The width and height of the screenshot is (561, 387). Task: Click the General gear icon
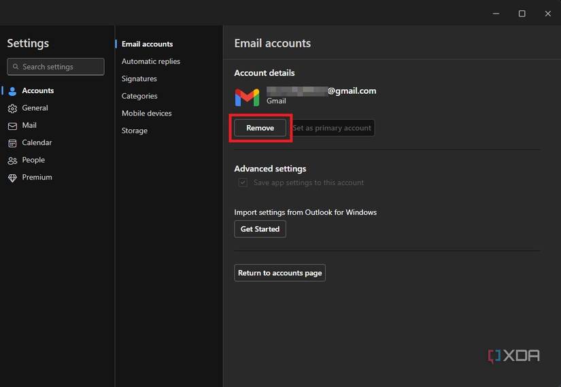point(12,108)
